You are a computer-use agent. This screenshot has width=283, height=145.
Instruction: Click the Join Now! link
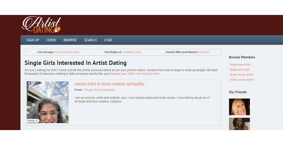(x=203, y=52)
